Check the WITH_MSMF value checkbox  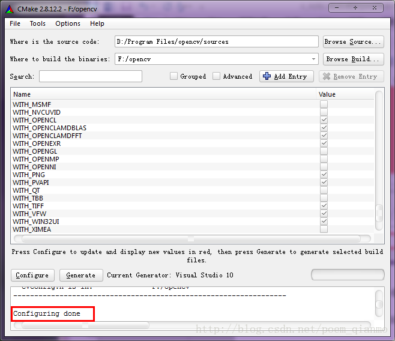324,104
